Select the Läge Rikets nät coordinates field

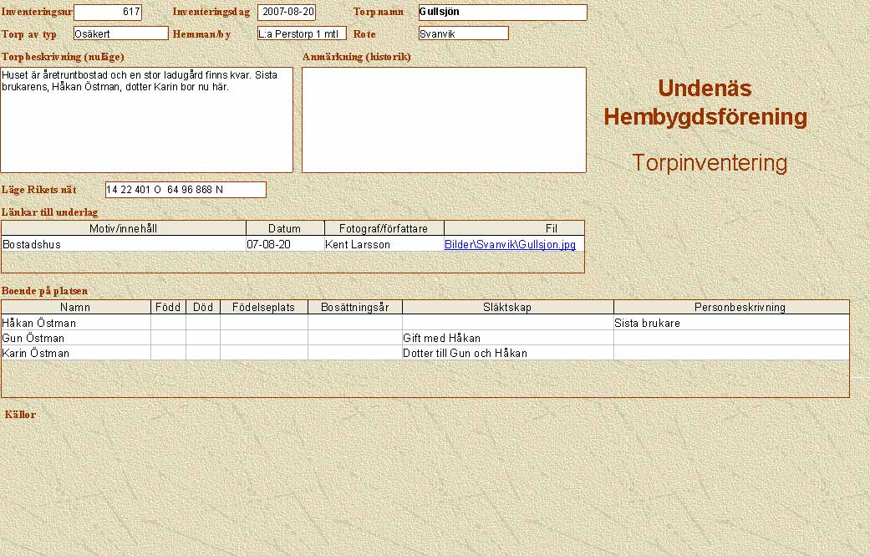click(x=186, y=190)
